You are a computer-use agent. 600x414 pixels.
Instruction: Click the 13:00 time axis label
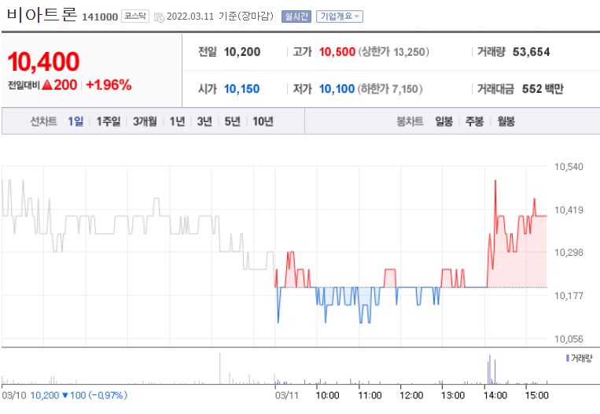[453, 395]
